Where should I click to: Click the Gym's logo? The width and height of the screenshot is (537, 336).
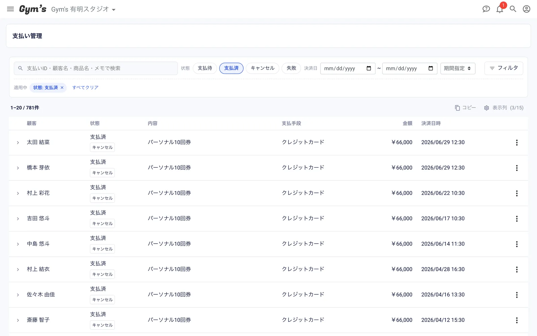33,9
